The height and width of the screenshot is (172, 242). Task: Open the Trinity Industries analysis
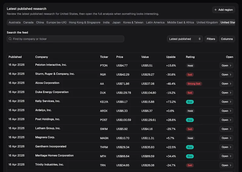226,165
